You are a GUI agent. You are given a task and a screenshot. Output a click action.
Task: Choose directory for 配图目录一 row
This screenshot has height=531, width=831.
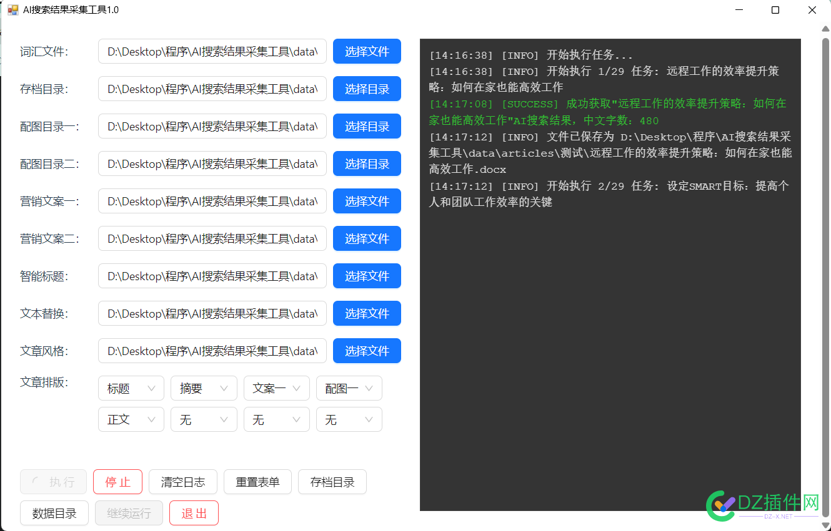click(367, 126)
